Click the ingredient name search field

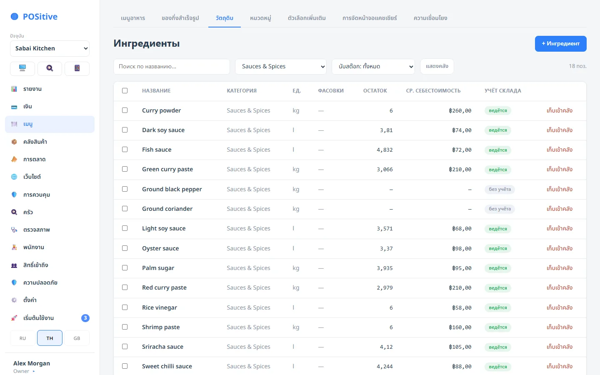click(x=172, y=67)
